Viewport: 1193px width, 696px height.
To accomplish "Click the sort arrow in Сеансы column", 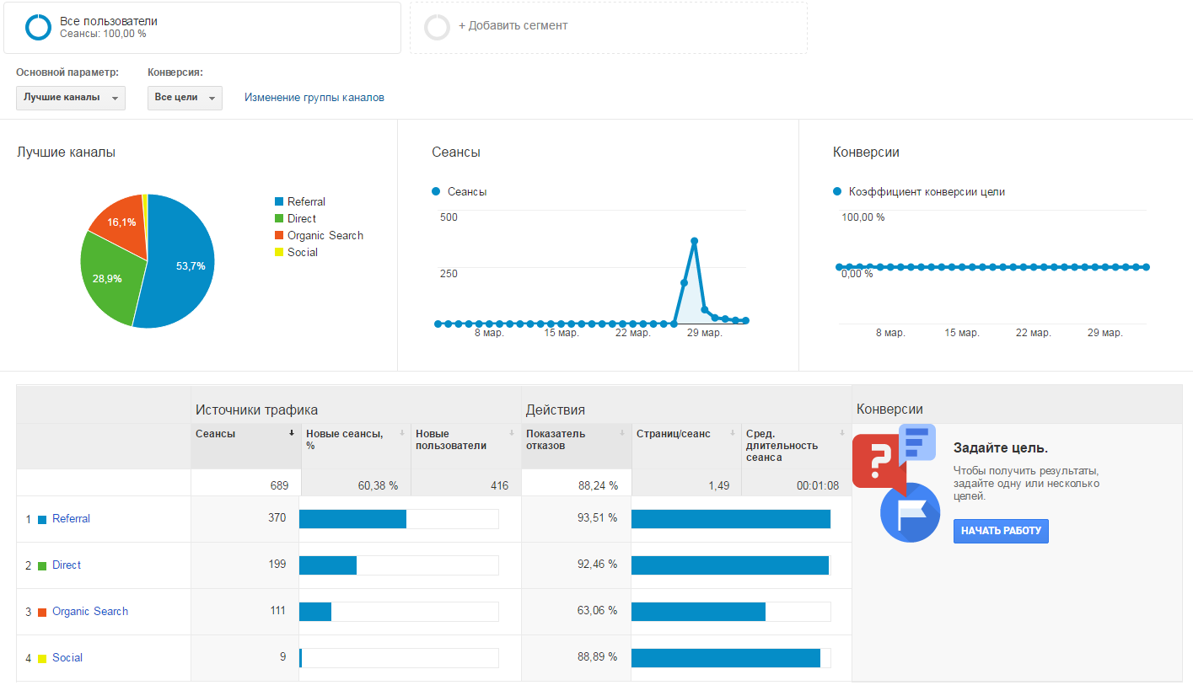I will [292, 433].
